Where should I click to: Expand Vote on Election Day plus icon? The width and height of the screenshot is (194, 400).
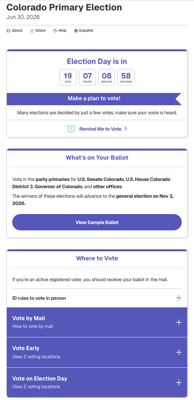click(x=179, y=383)
